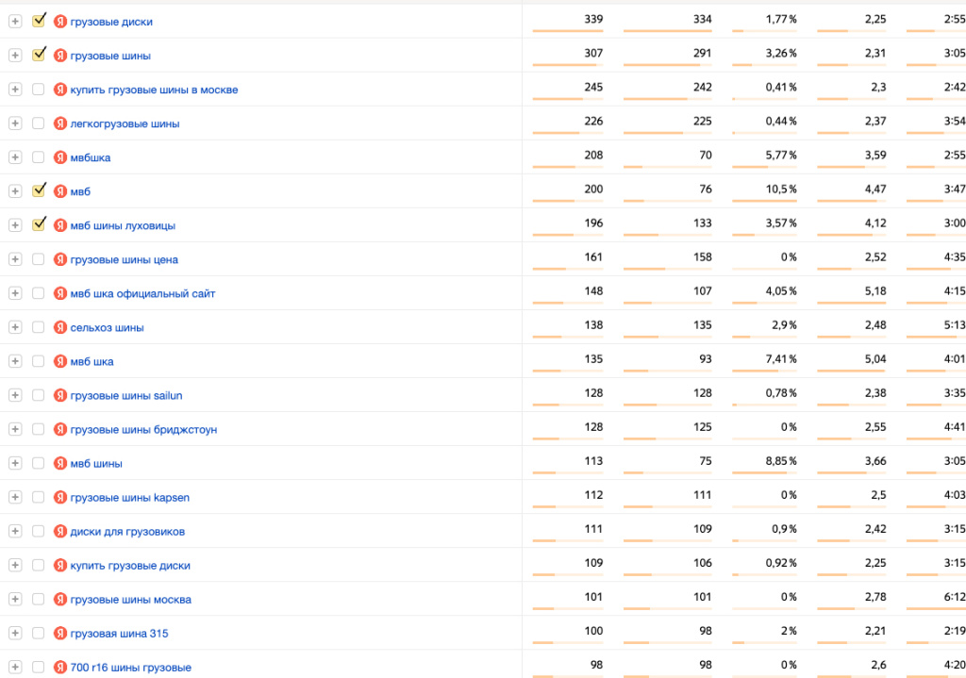Click Yandex icon next to грузовая шина 315

click(x=59, y=633)
